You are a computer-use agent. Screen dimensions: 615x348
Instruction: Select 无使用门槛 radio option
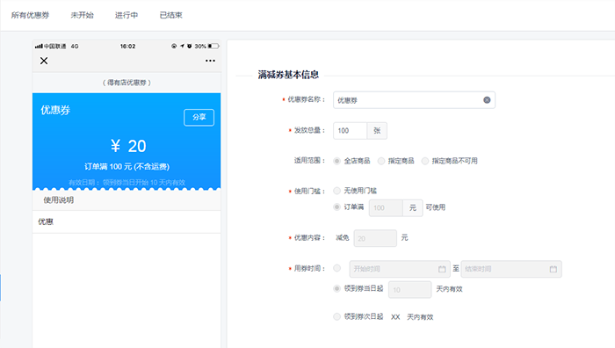(336, 191)
